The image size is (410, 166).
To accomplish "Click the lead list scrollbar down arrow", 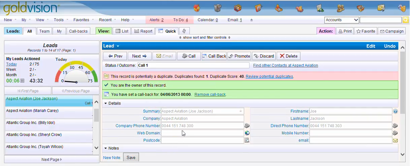I will (x=96, y=148).
